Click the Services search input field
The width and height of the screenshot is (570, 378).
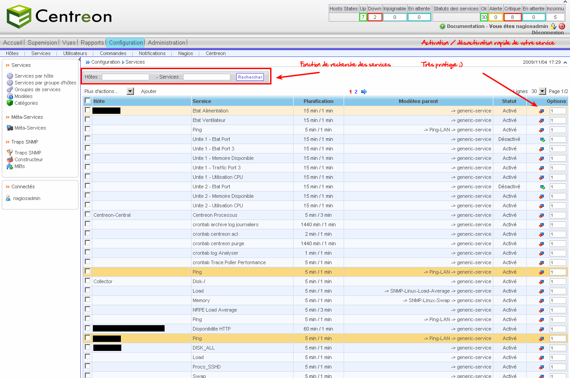coord(207,77)
